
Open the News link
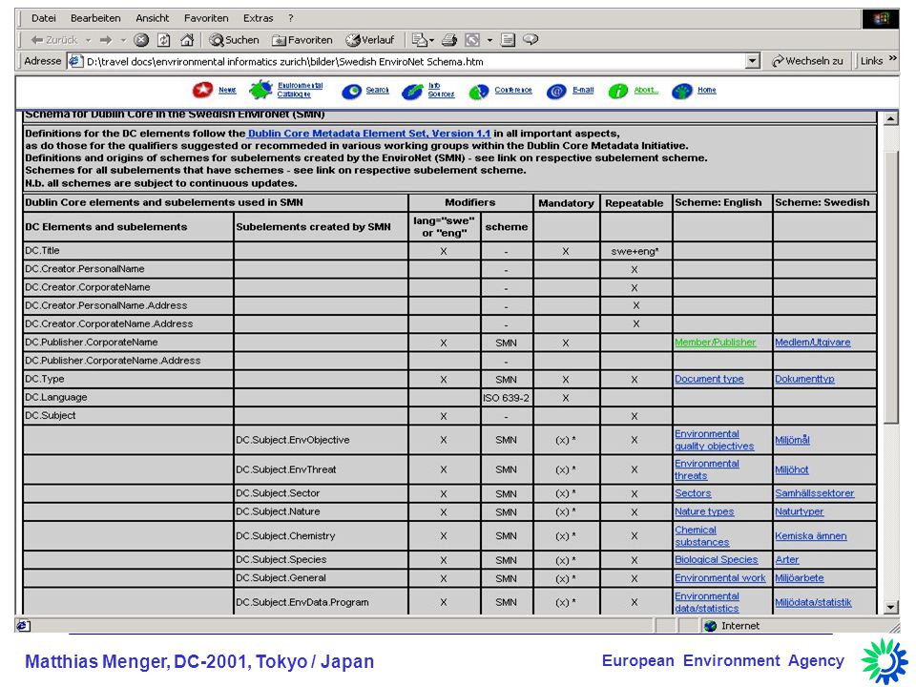[x=227, y=90]
